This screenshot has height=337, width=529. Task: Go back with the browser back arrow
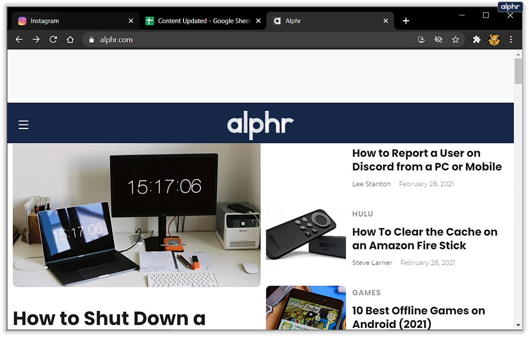click(x=19, y=39)
